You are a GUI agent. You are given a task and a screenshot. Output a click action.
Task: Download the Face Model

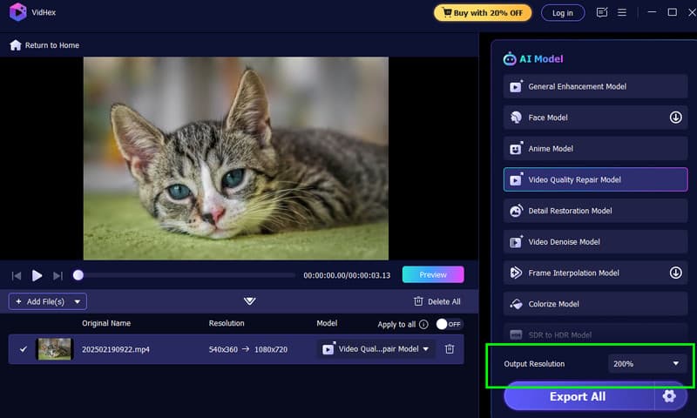pos(675,118)
